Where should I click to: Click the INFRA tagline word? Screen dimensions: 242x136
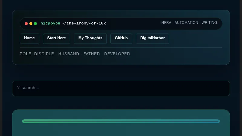(166, 23)
